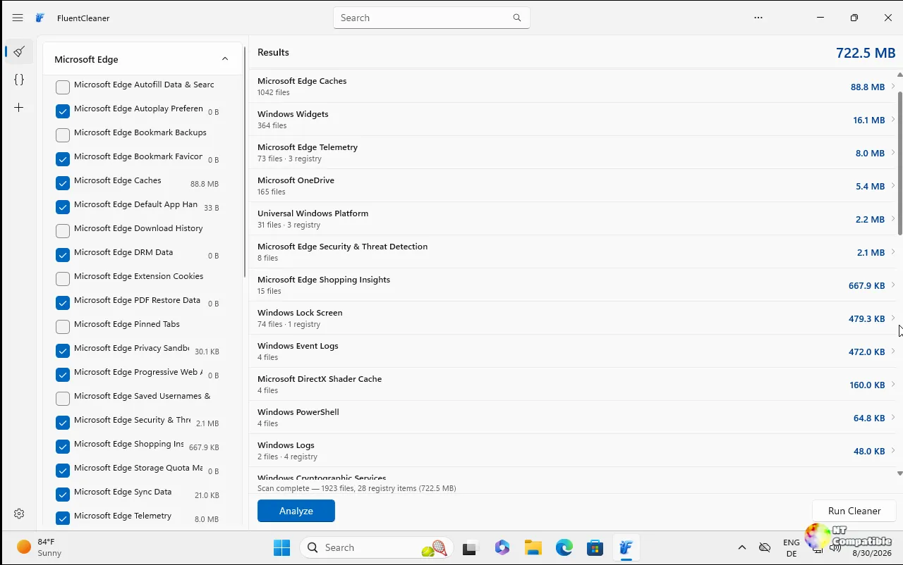Open the Windows Start menu

pyautogui.click(x=281, y=547)
